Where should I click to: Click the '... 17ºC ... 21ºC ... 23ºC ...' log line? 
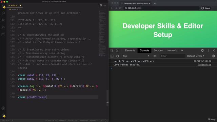point(134,61)
